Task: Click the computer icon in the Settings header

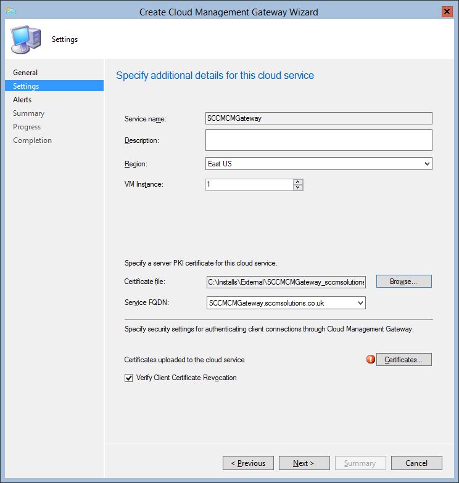Action: 26,39
